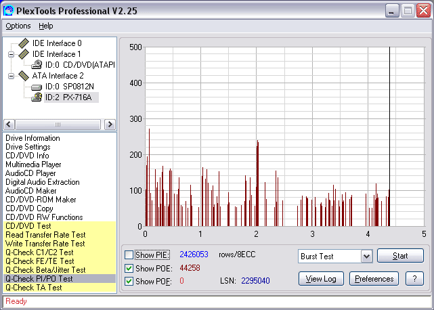
Task: Click the Ready status bar text
Action: 16,301
